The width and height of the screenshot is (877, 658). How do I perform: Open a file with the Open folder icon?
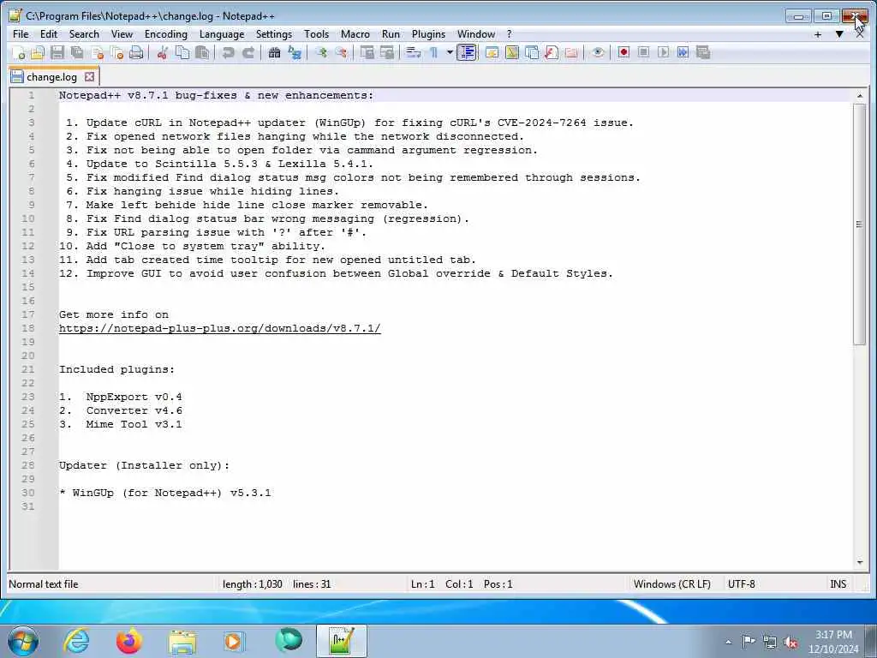[38, 52]
